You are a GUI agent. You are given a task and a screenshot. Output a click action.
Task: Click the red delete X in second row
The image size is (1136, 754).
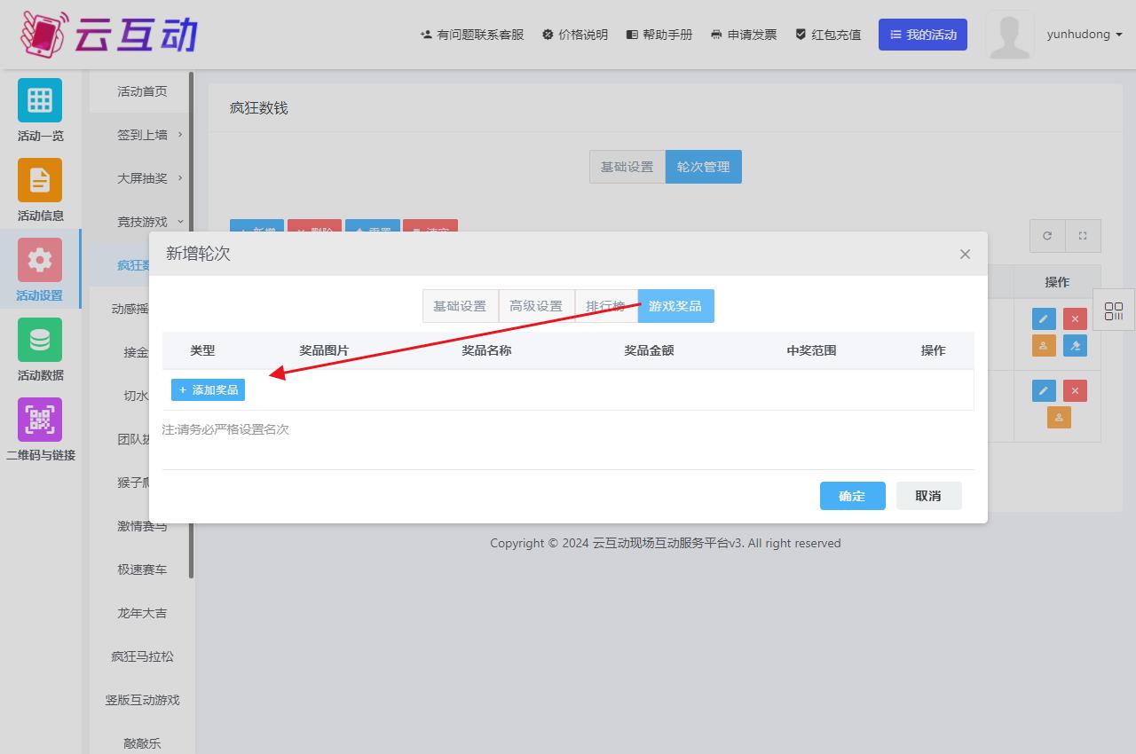click(1075, 390)
